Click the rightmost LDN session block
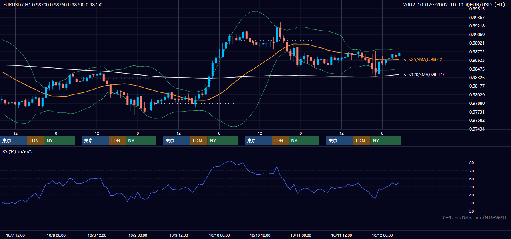 tap(362, 141)
